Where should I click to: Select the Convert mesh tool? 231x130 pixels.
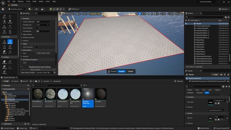click(4, 31)
